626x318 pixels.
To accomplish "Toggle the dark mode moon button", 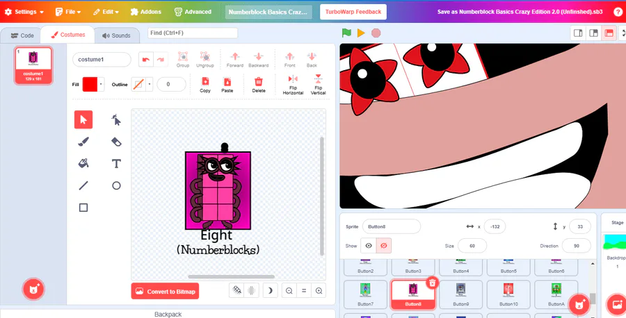I will pos(270,291).
